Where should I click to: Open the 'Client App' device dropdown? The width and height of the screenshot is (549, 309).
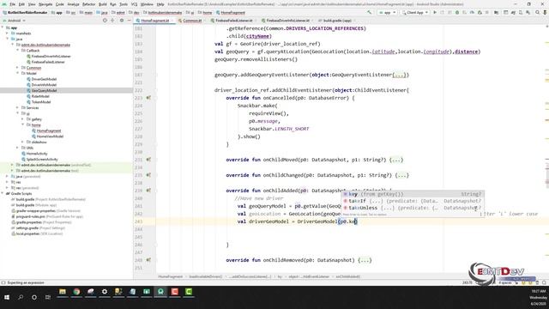pyautogui.click(x=415, y=12)
